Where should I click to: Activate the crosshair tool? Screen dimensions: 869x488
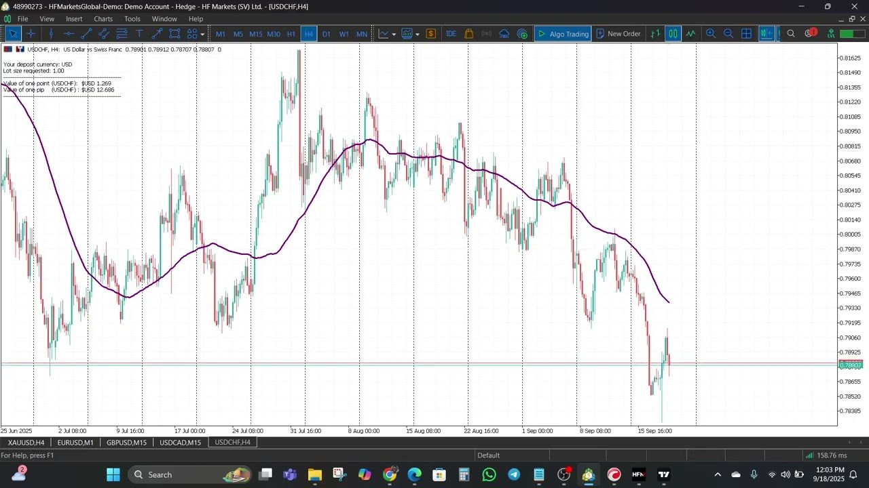coord(31,34)
